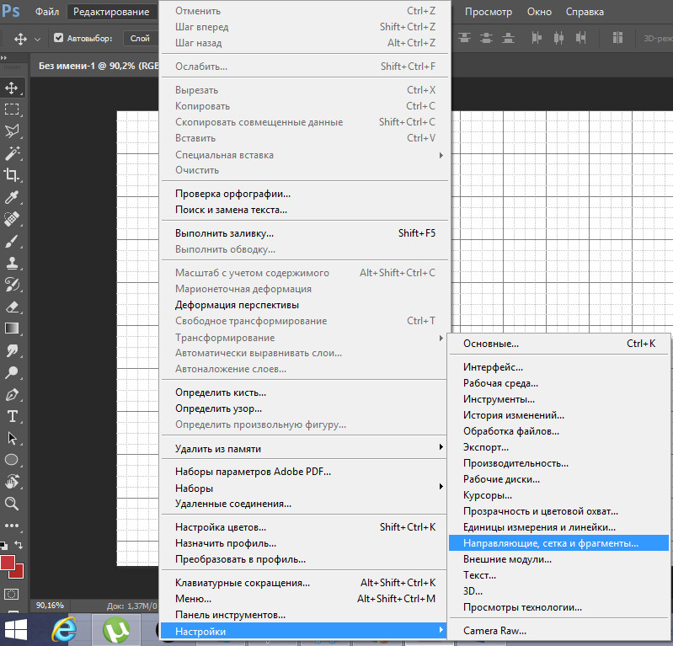This screenshot has width=673, height=646.
Task: Select the Zoom tool
Action: point(12,504)
